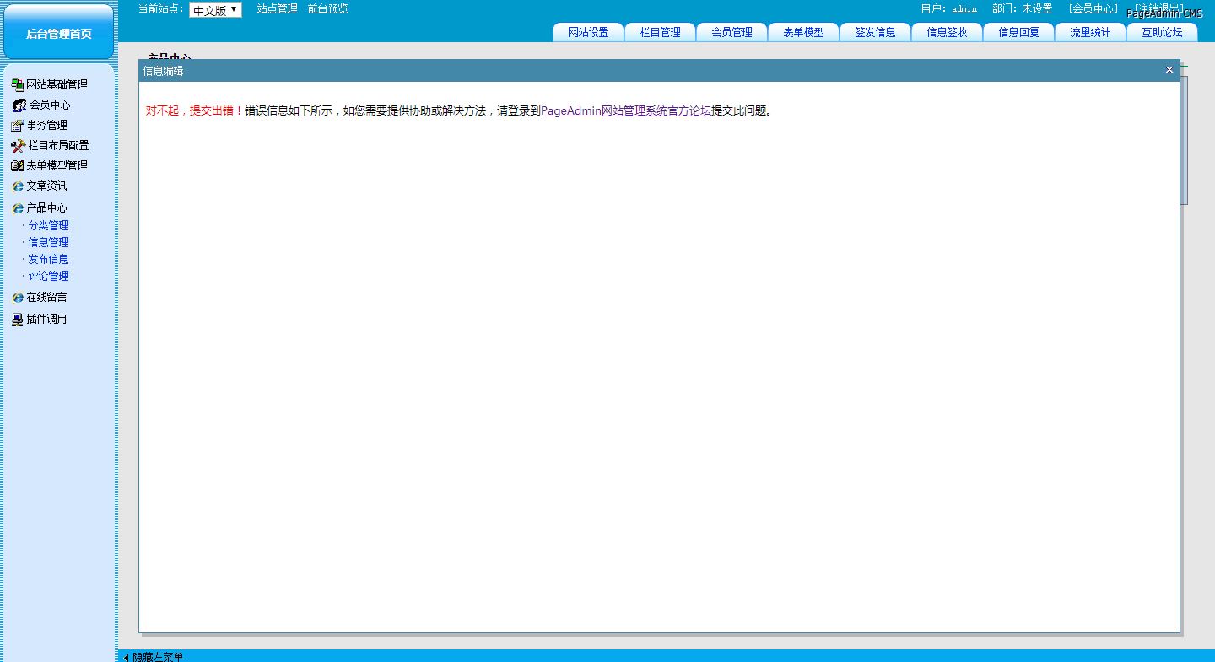Open the 表单模型 tab
1215x662 pixels.
803,32
